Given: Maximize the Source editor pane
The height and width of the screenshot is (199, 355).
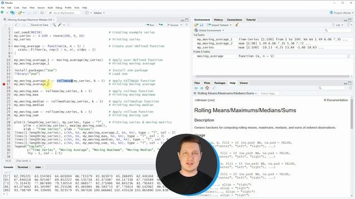Looking at the screenshot, I should click(187, 20).
